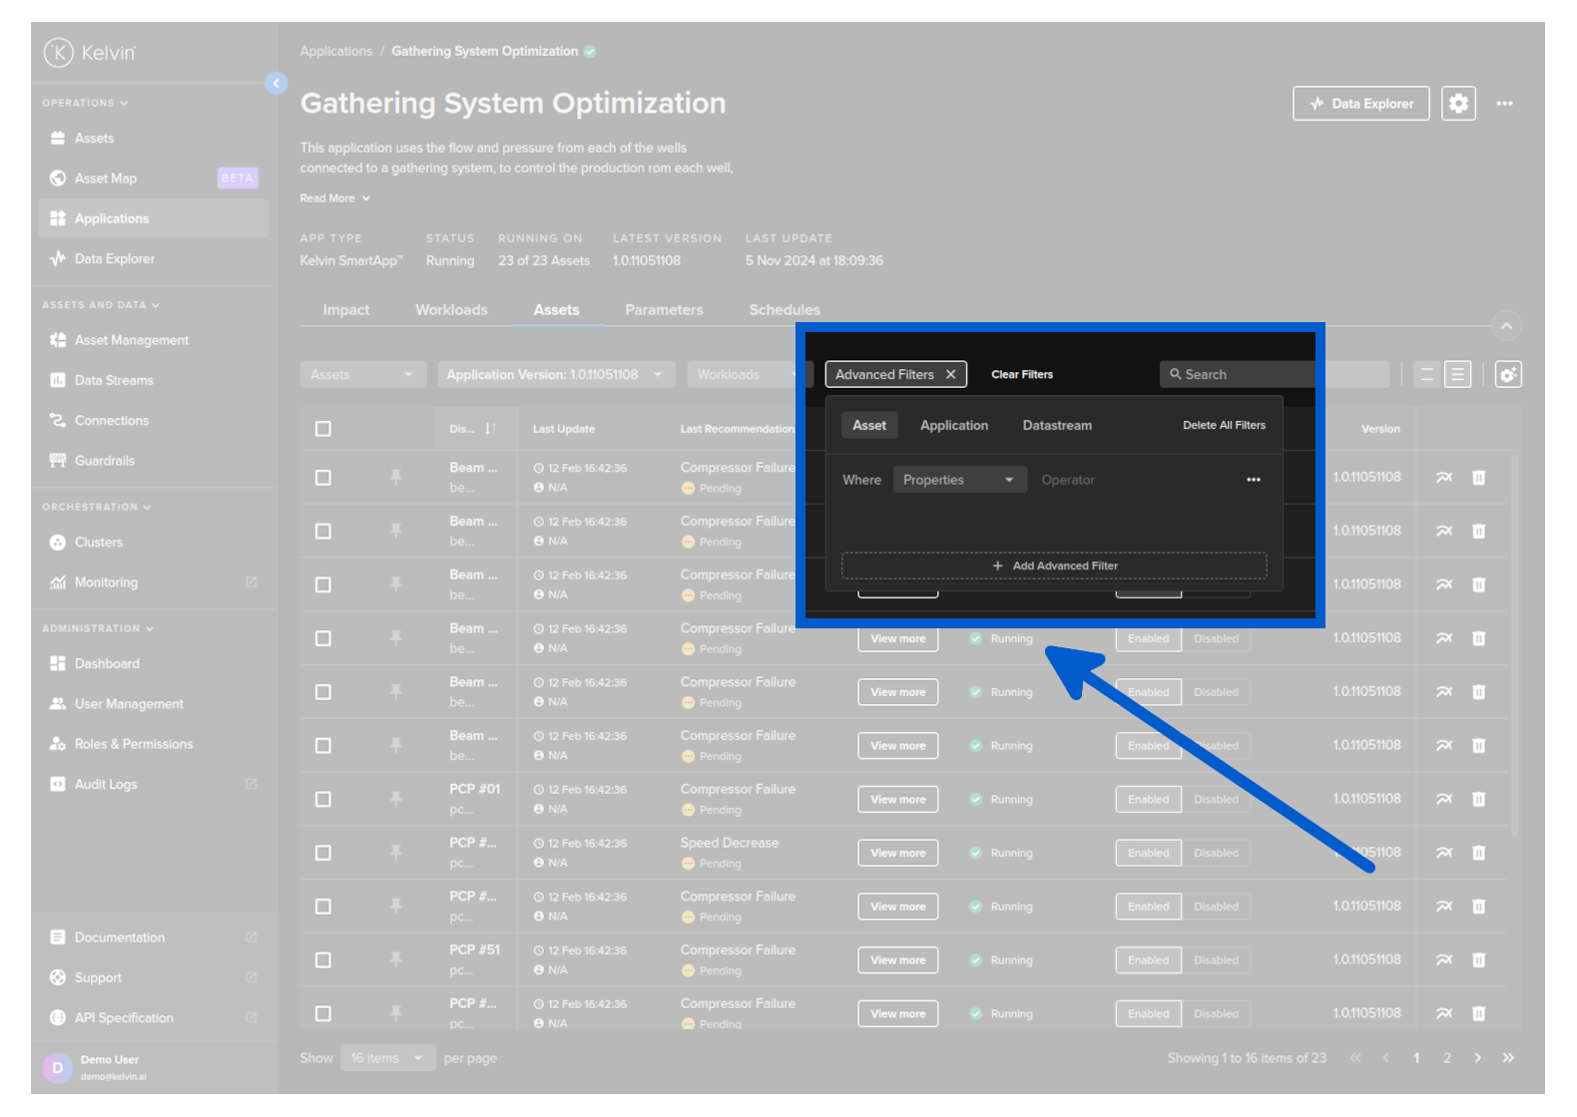Pin the PCP #01 asset row
The height and width of the screenshot is (1117, 1577).
(396, 799)
